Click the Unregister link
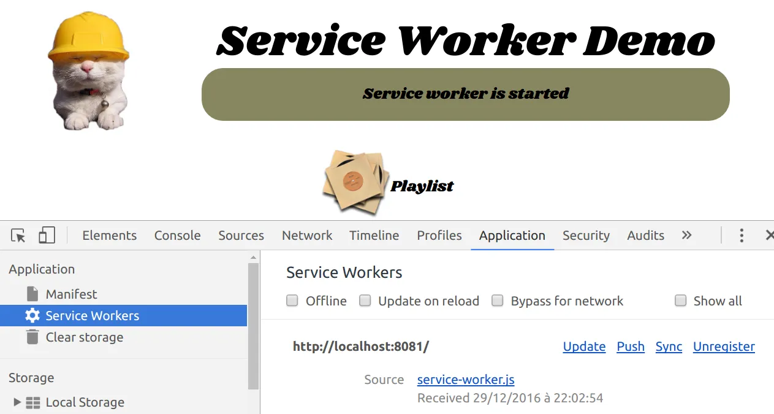This screenshot has width=774, height=414. point(724,347)
